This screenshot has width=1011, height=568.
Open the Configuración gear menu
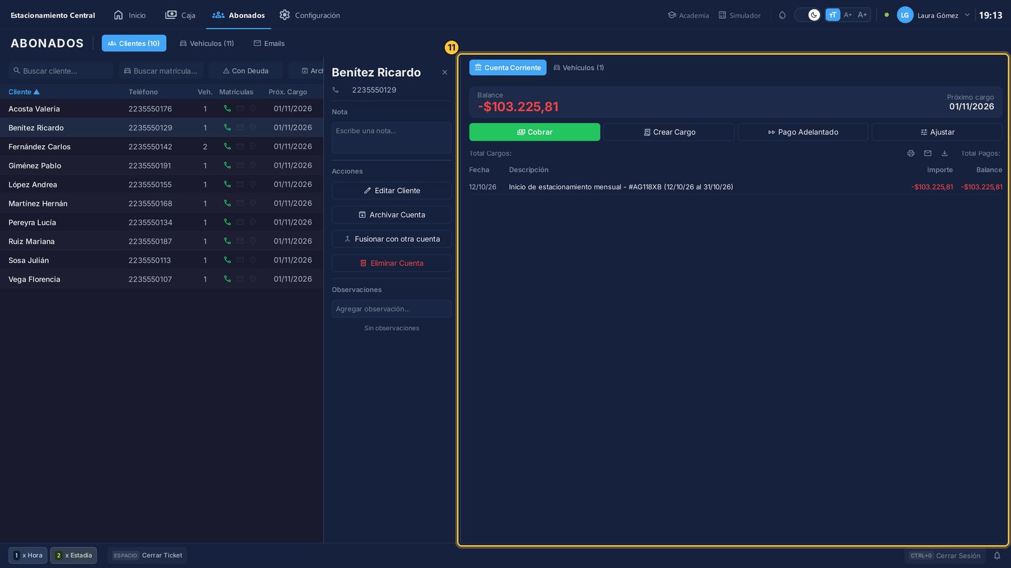310,15
